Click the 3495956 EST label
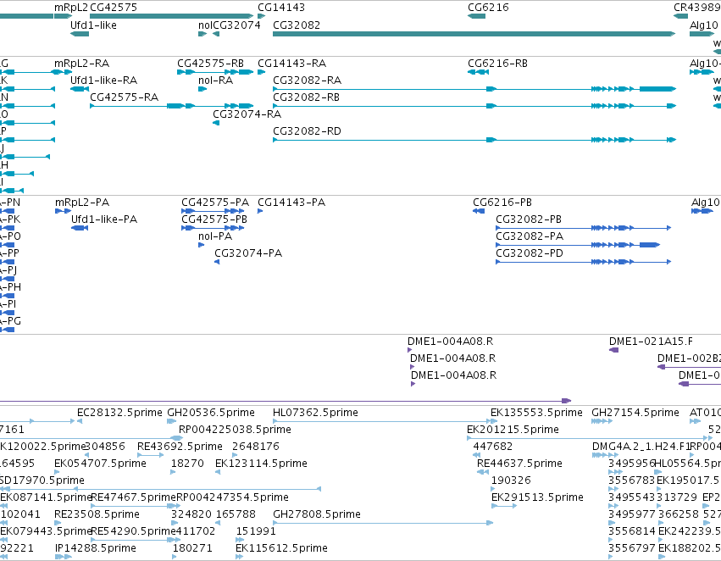The width and height of the screenshot is (721, 561). pyautogui.click(x=631, y=464)
